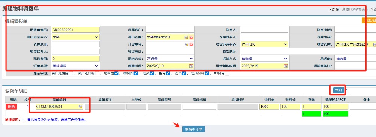Open the 预计到达时间 calendar picker icon
This screenshot has height=137, width=376.
coord(286,66)
